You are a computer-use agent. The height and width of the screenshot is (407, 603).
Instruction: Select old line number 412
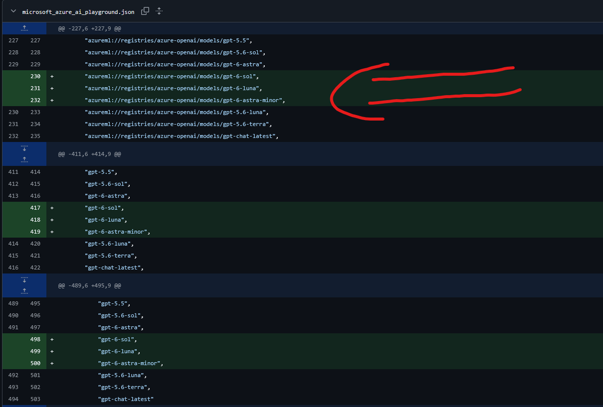coord(14,184)
